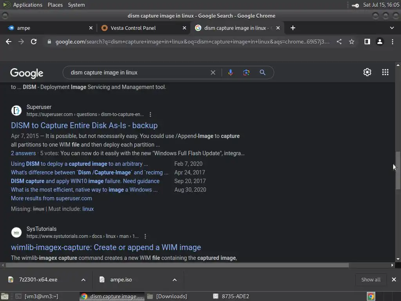Open the Places menu
This screenshot has height=301, width=401.
(55, 5)
